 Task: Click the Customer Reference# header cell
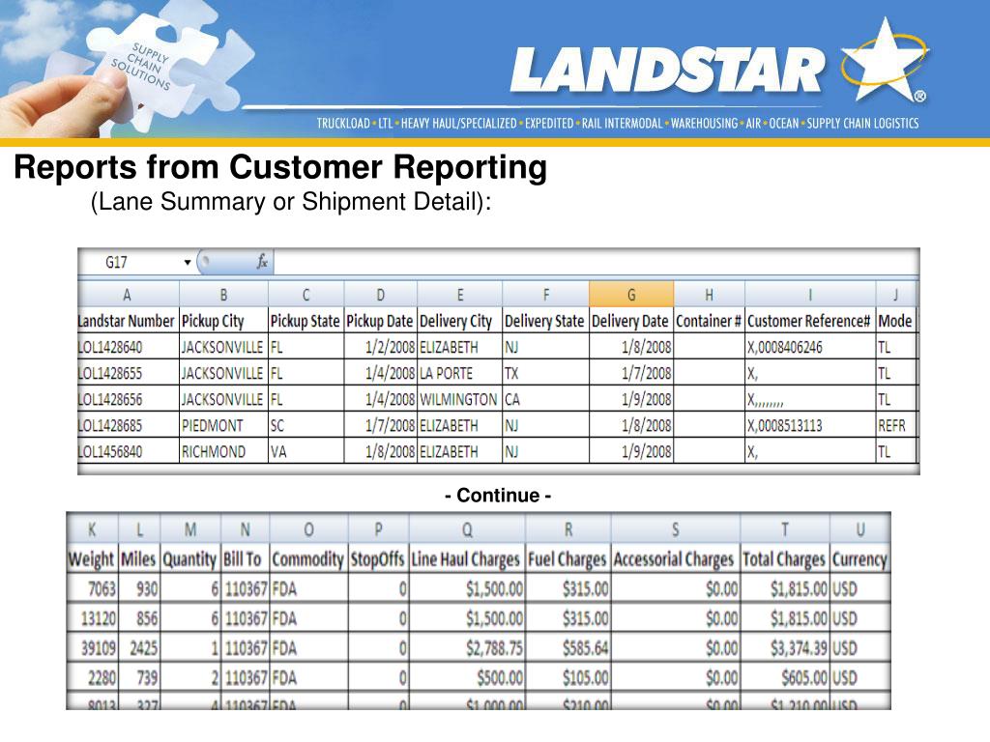click(811, 321)
